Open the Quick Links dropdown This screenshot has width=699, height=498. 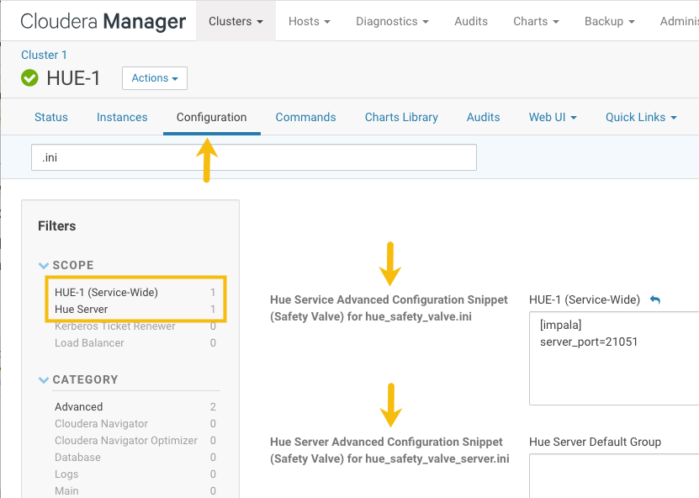[641, 117]
